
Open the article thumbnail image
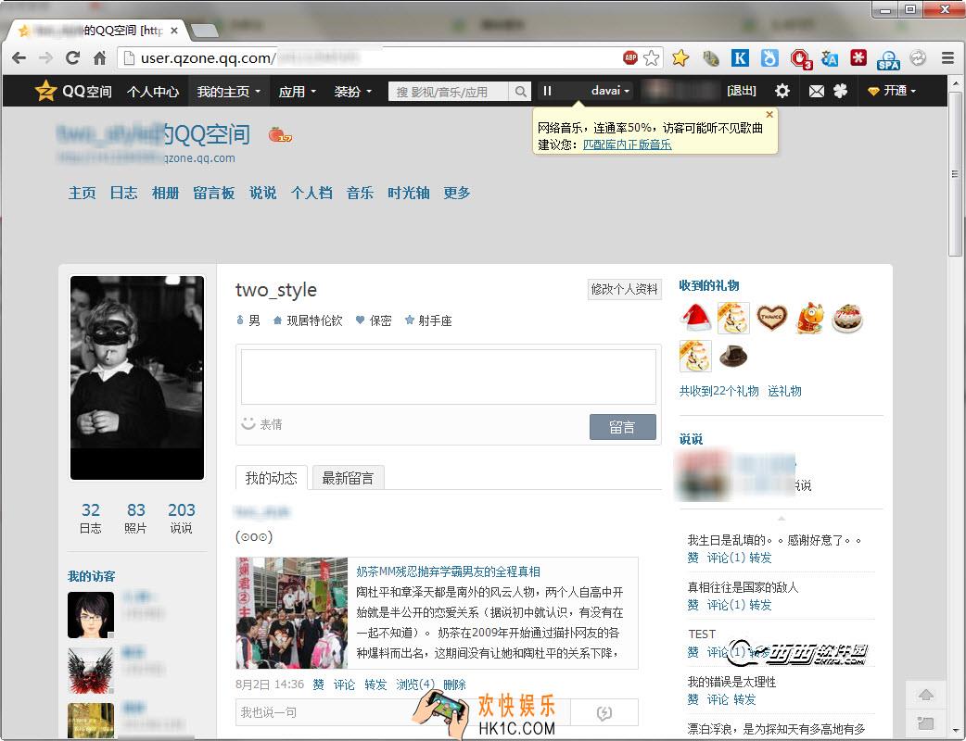coord(292,613)
